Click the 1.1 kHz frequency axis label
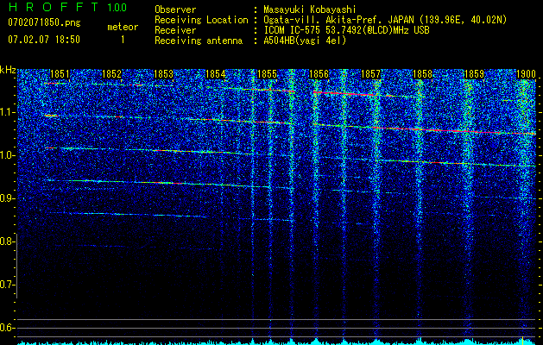 (x=6, y=112)
